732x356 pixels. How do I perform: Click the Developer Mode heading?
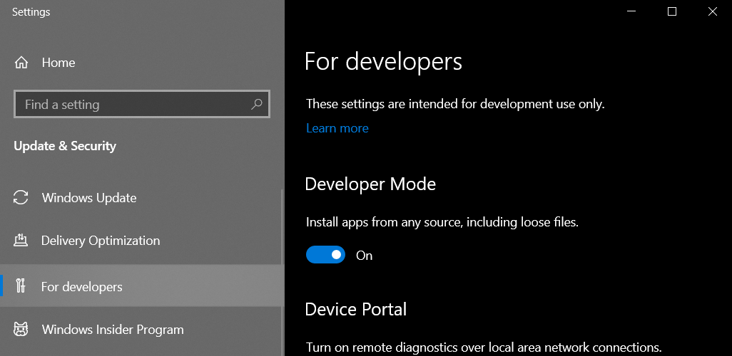coord(370,184)
